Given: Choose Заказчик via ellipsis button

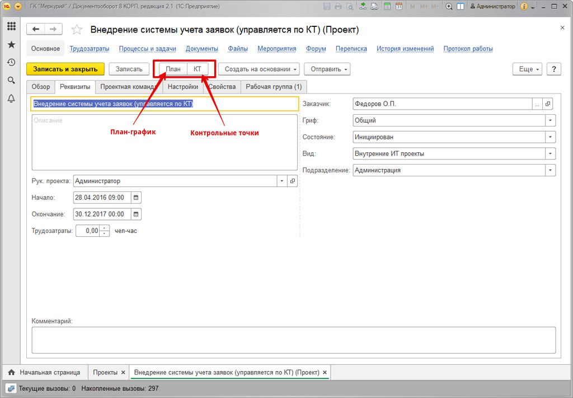Looking at the screenshot, I should pos(537,104).
